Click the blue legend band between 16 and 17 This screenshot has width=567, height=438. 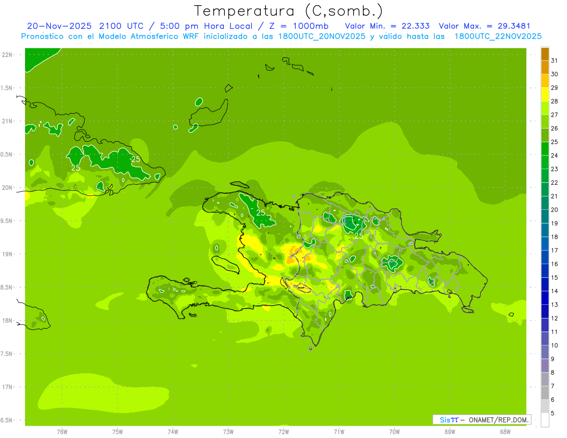pos(545,257)
